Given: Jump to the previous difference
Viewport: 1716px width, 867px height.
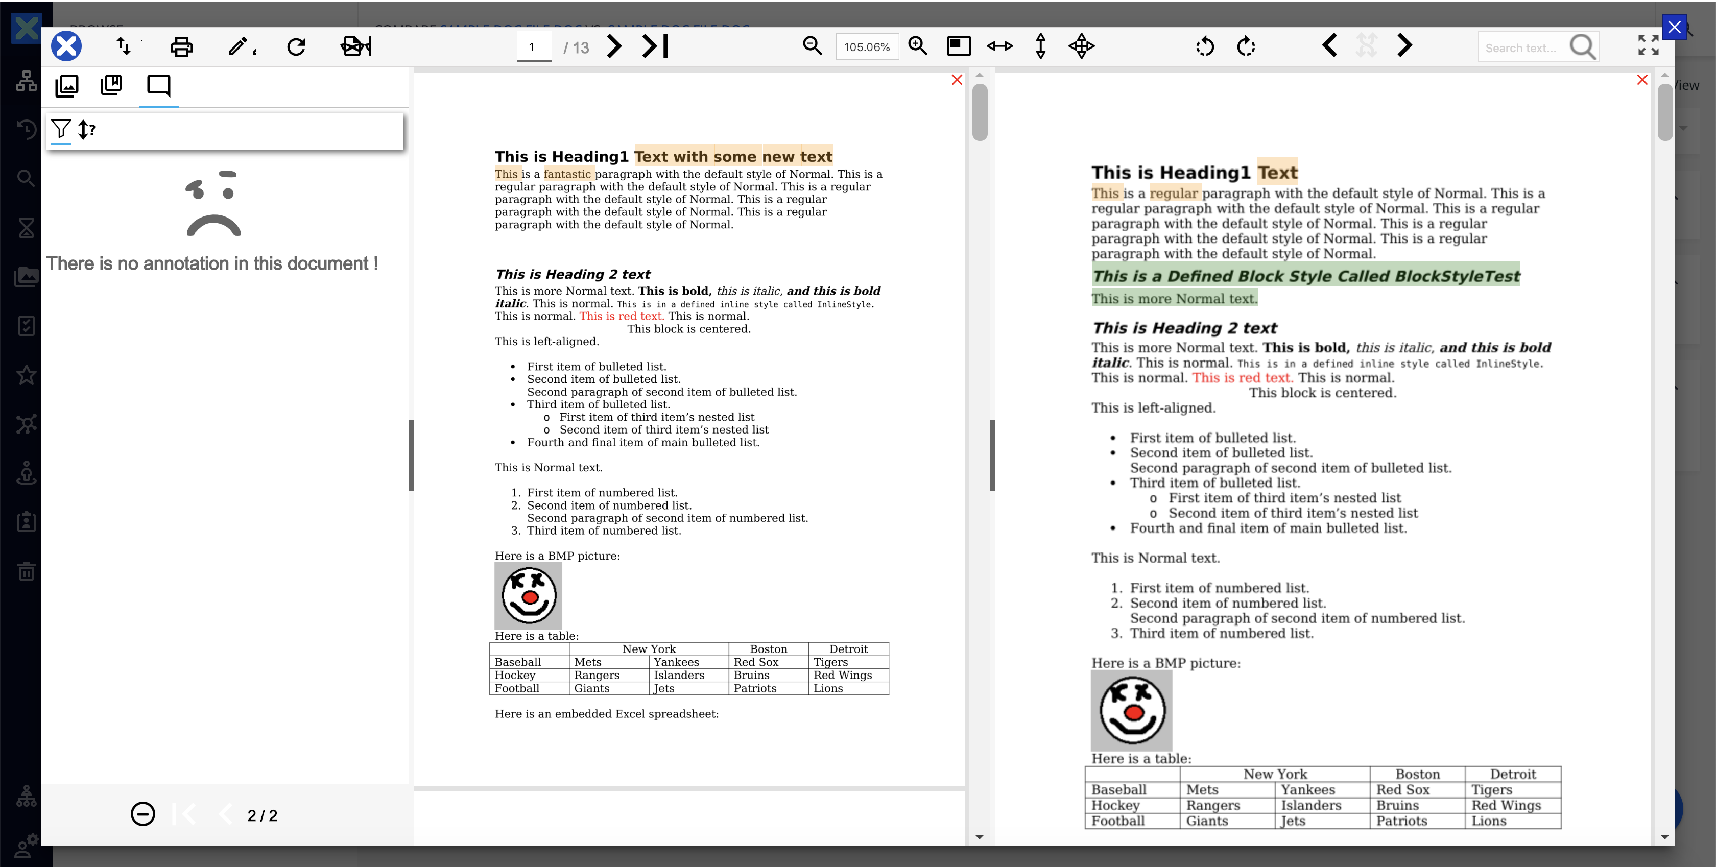Looking at the screenshot, I should point(1329,45).
